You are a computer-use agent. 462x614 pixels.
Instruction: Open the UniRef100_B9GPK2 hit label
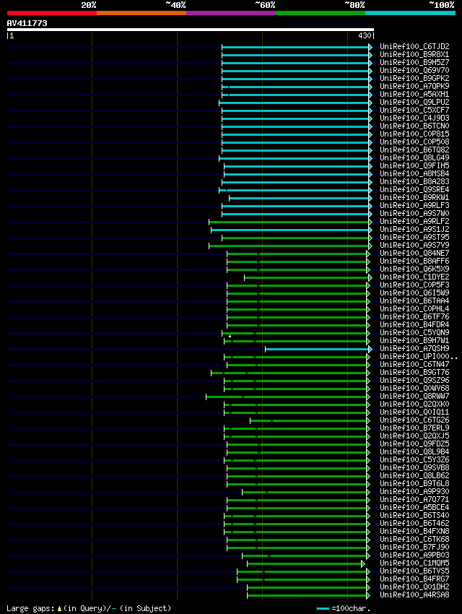point(414,78)
